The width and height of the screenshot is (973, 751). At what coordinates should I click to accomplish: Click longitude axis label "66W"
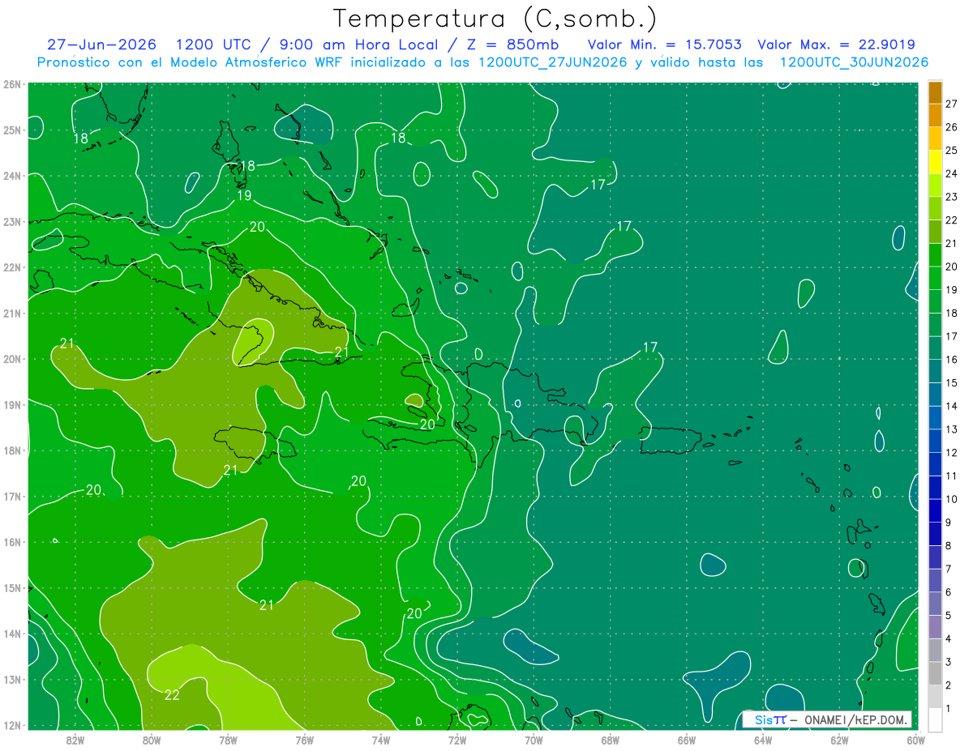686,740
